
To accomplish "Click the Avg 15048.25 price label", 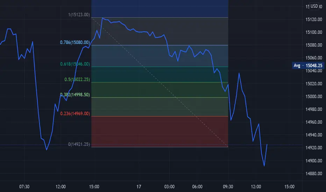I will click(x=308, y=66).
